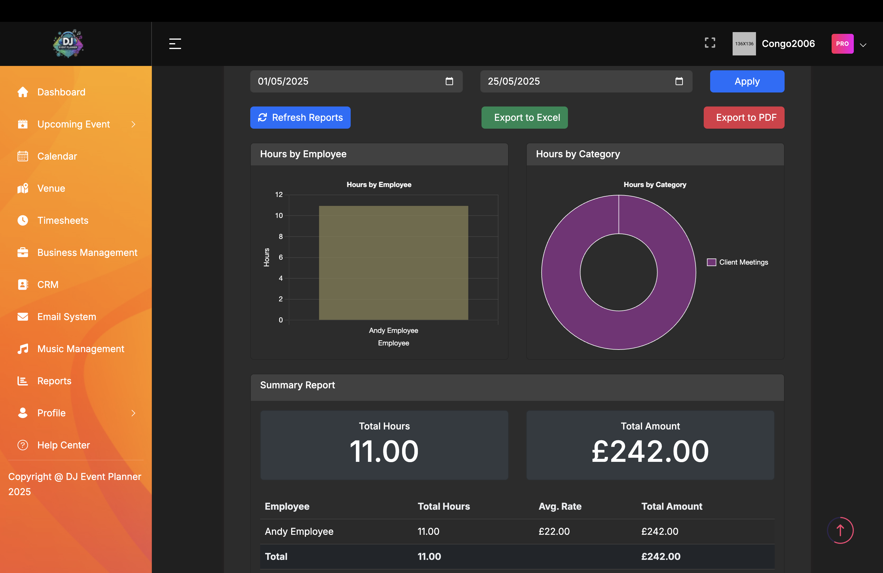Viewport: 883px width, 573px height.
Task: Click the Congo2006 username
Action: coord(788,44)
